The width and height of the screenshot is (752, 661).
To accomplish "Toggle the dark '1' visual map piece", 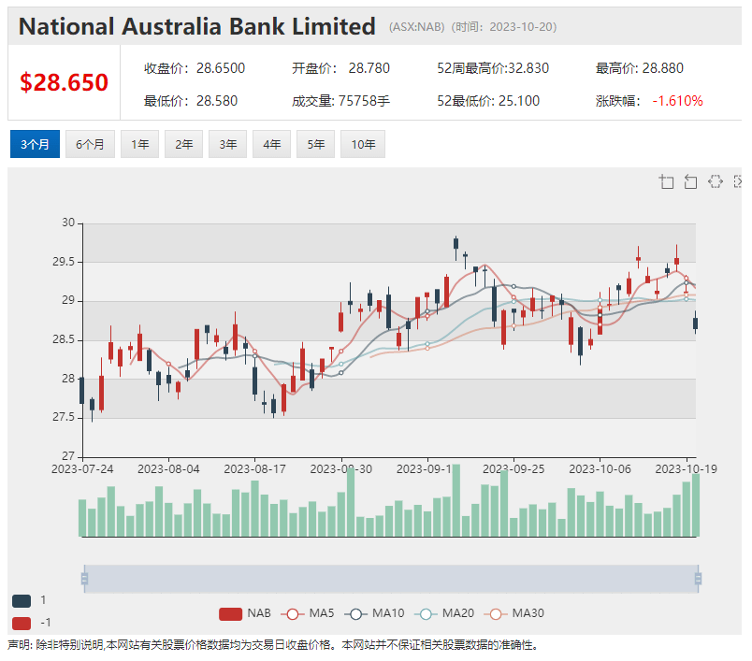I will tap(22, 600).
